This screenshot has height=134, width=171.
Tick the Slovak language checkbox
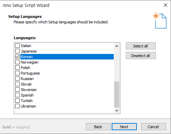pos(17,84)
